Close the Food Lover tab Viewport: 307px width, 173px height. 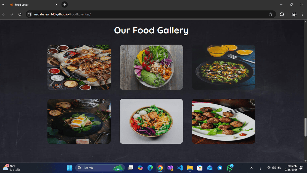coord(56,4)
